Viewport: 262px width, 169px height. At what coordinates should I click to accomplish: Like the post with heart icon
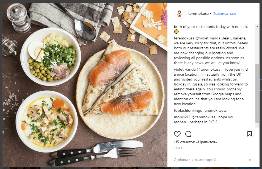click(x=177, y=134)
